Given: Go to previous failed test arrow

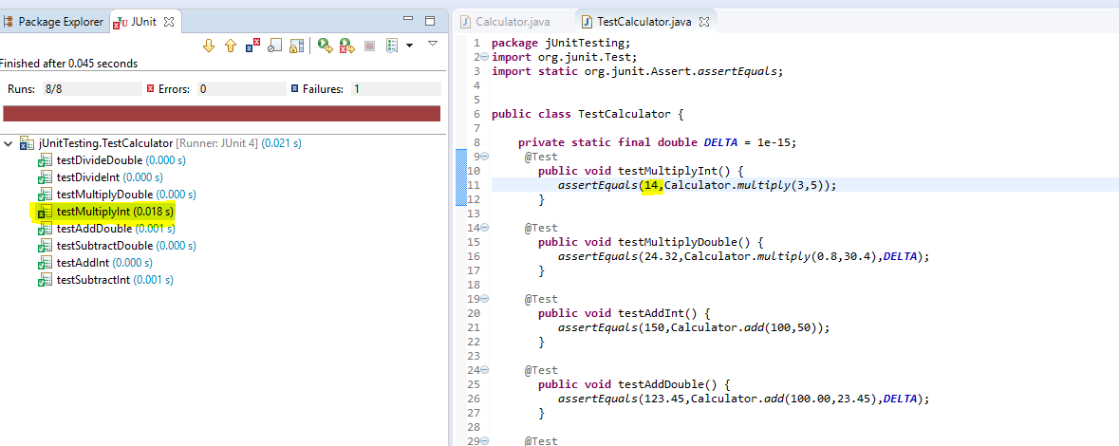Looking at the screenshot, I should [x=230, y=46].
